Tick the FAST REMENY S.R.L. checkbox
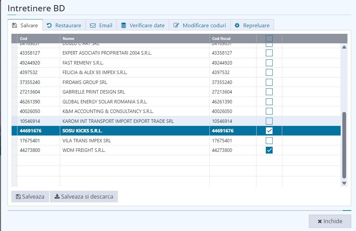356x231 pixels. (269, 63)
